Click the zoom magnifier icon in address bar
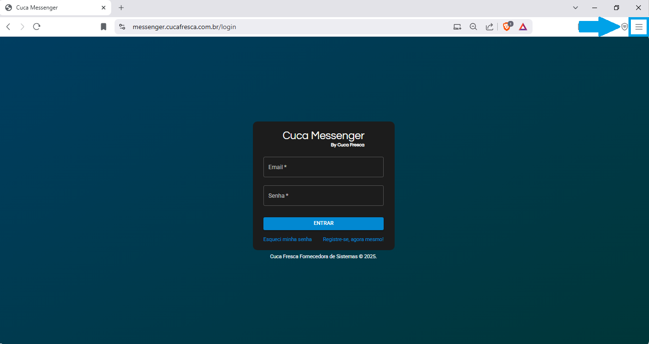Viewport: 649px width, 344px height. [x=473, y=27]
